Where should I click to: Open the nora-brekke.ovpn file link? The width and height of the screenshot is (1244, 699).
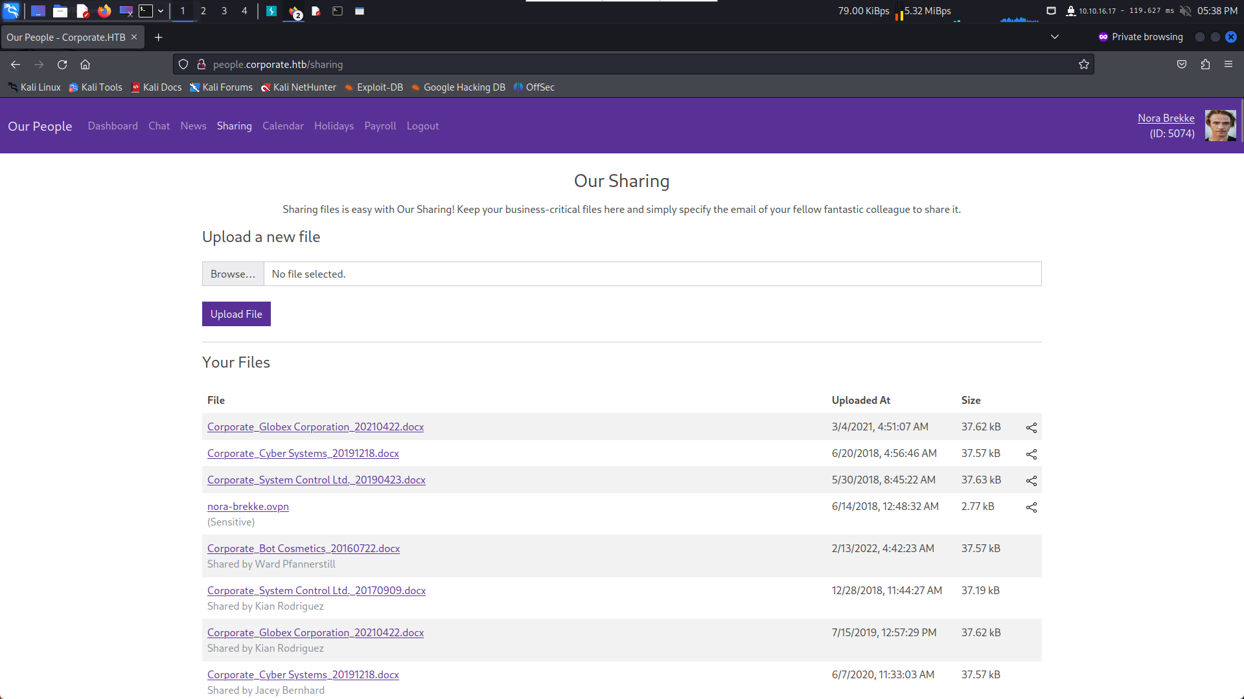point(248,506)
